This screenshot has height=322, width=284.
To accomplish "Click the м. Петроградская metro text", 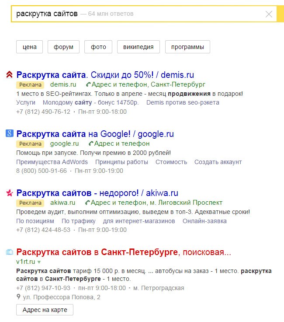I will [159, 288].
